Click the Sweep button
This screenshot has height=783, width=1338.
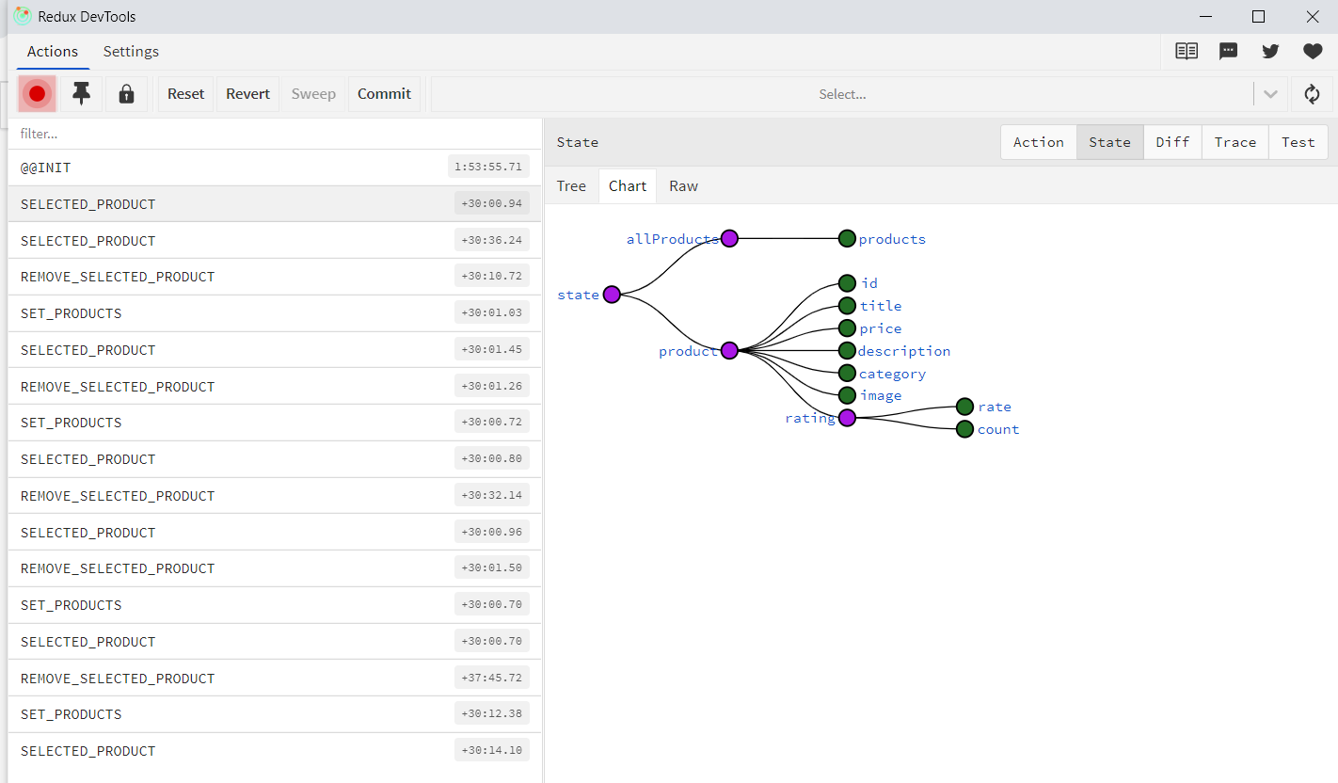313,94
